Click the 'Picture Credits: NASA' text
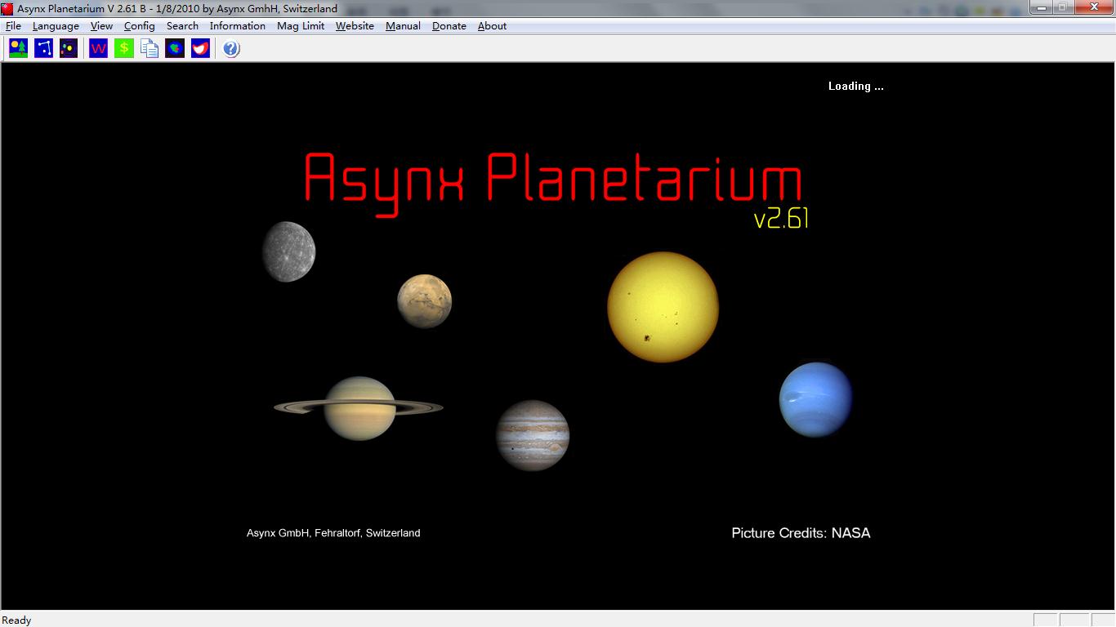The width and height of the screenshot is (1116, 627). coord(801,533)
